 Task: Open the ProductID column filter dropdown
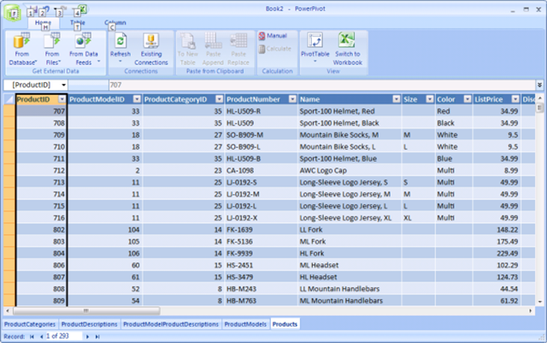coord(59,99)
